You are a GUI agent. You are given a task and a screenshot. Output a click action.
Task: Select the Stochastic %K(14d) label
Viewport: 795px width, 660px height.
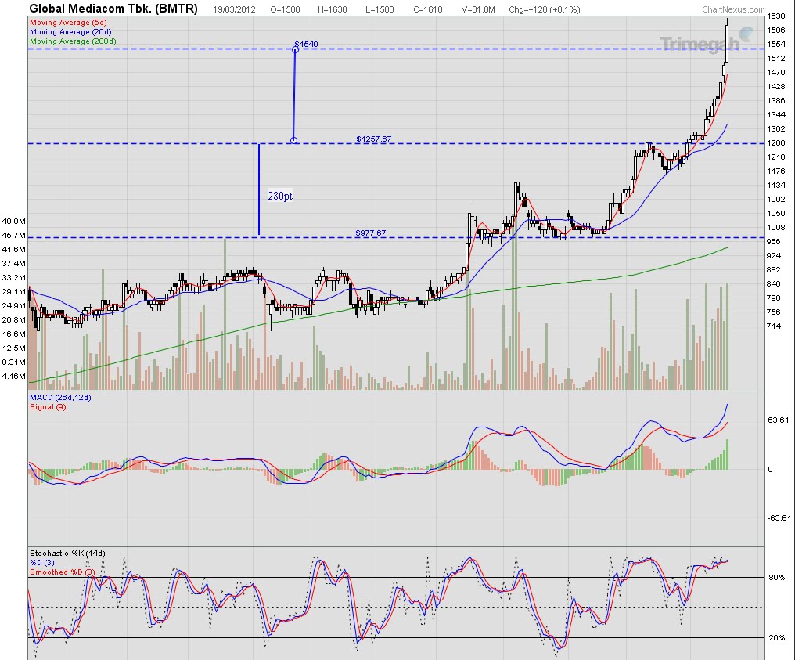click(x=67, y=554)
